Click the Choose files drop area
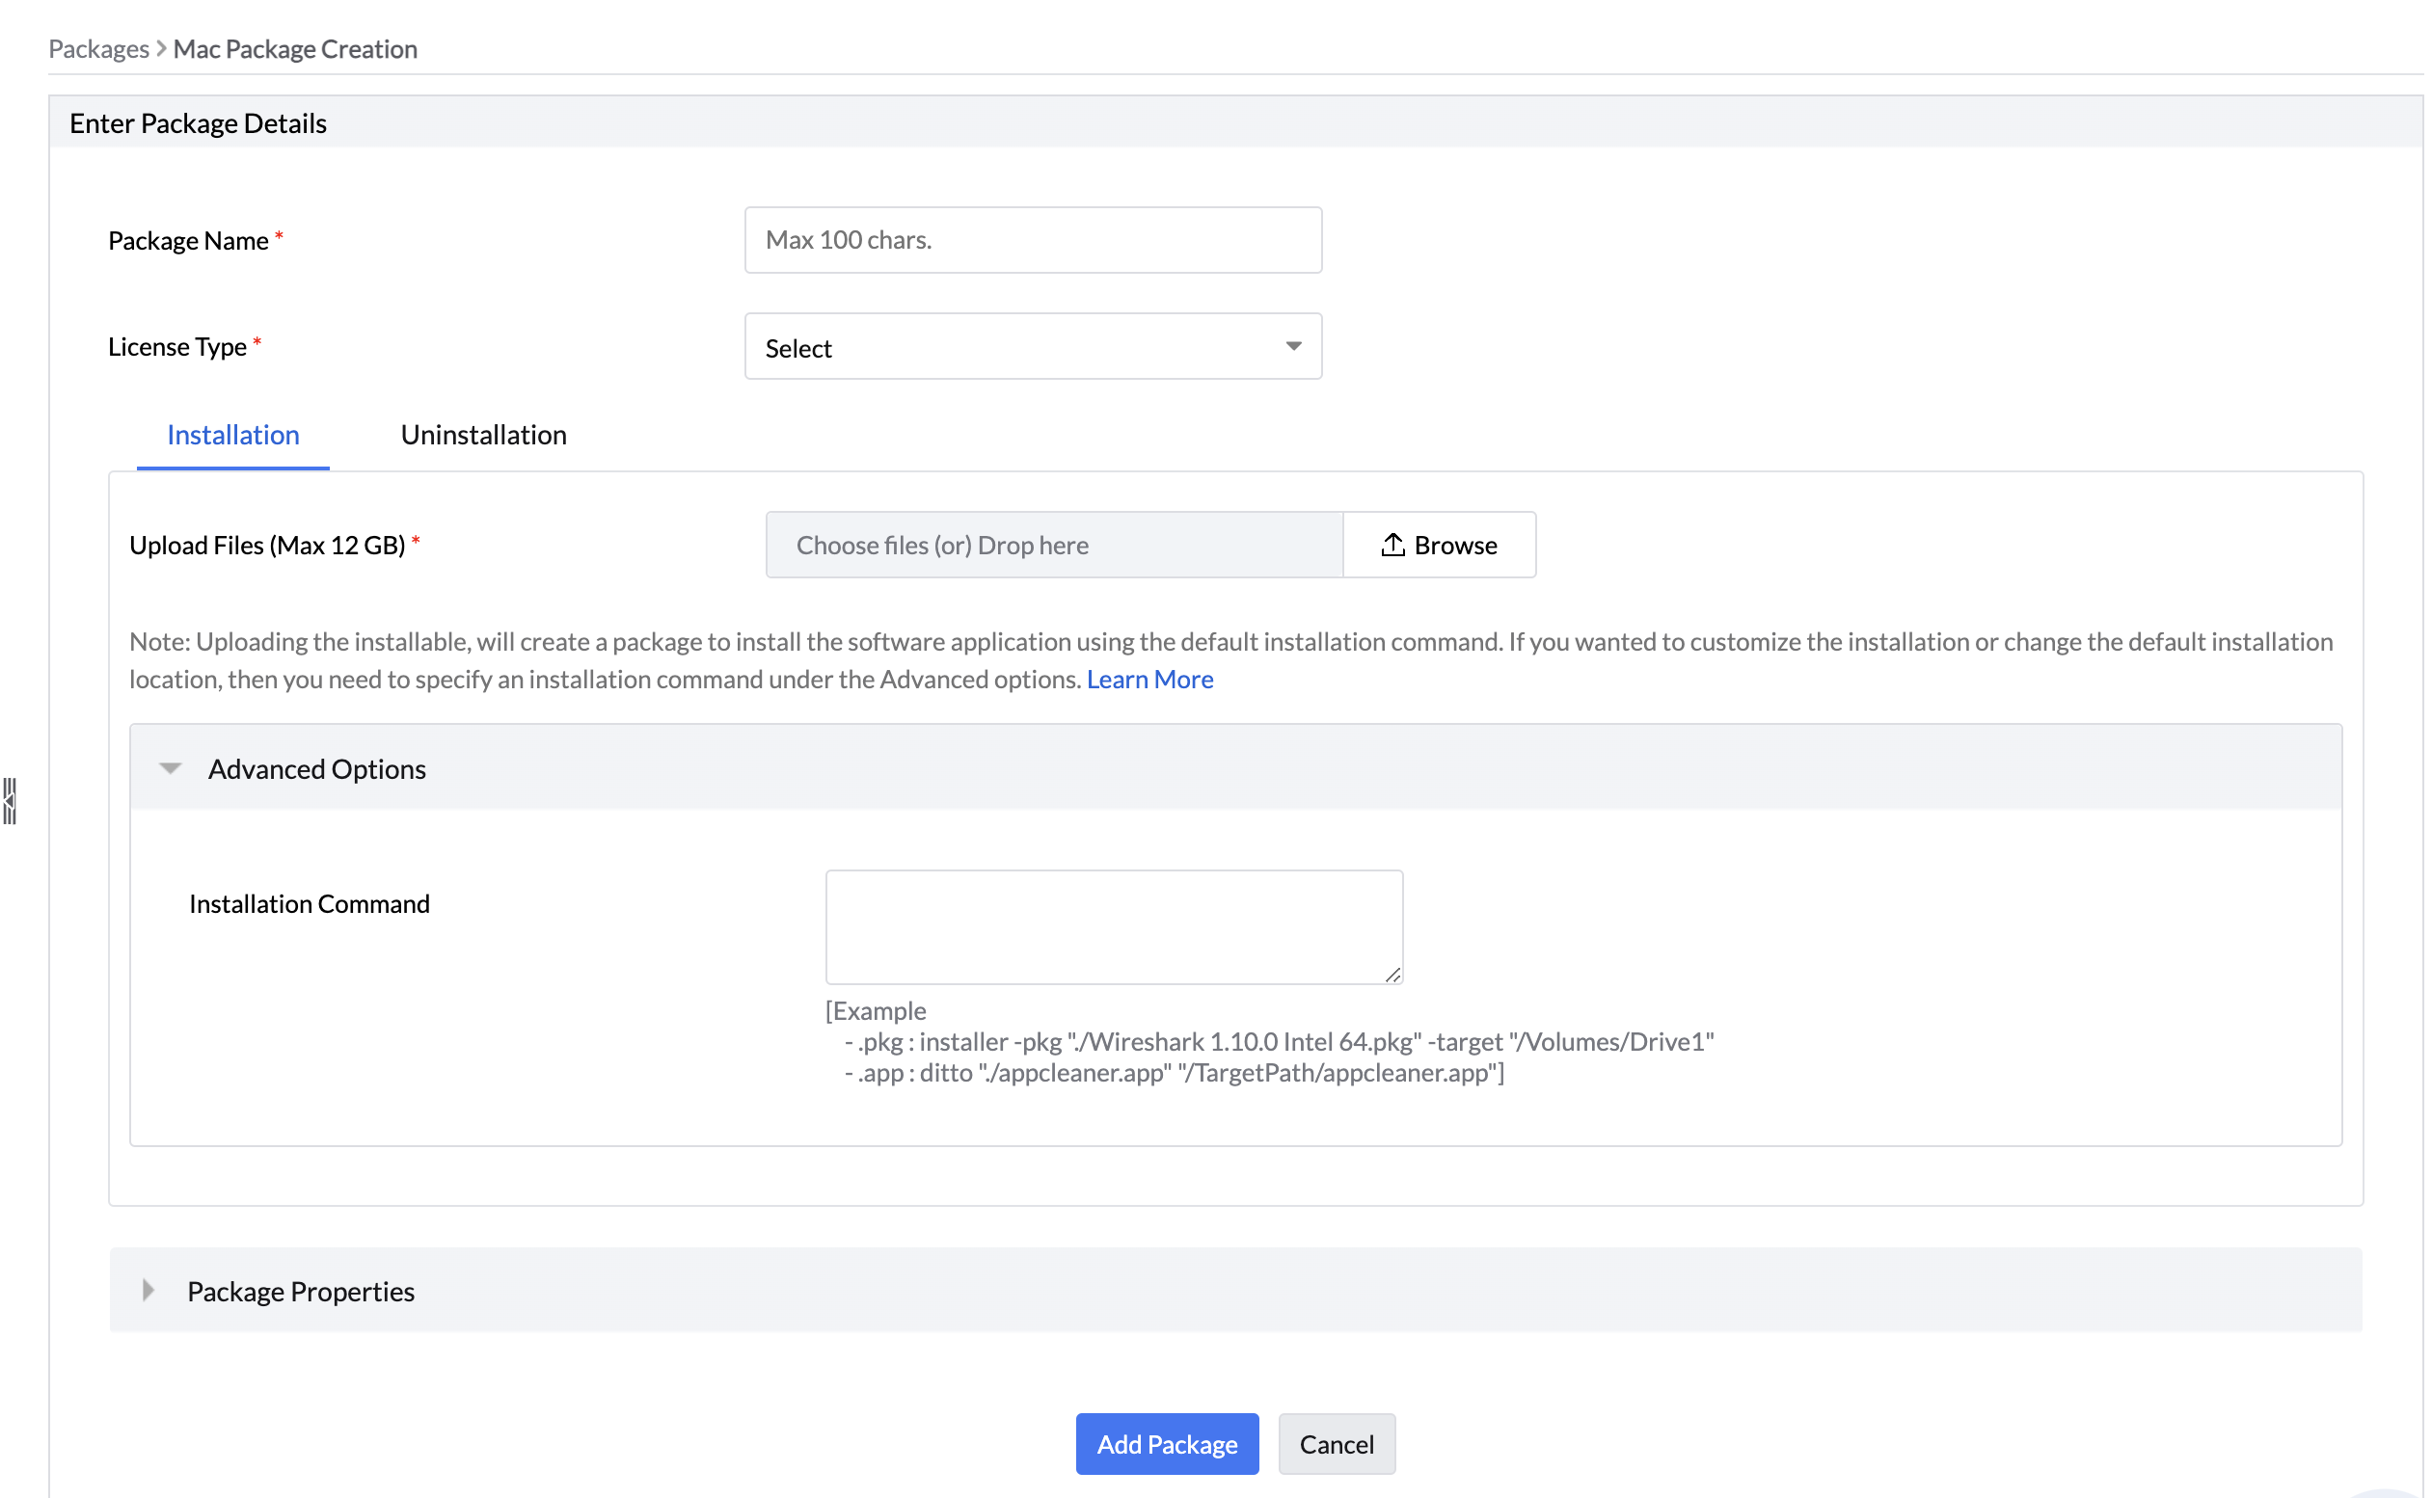Image resolution: width=2432 pixels, height=1498 pixels. pos(1053,545)
